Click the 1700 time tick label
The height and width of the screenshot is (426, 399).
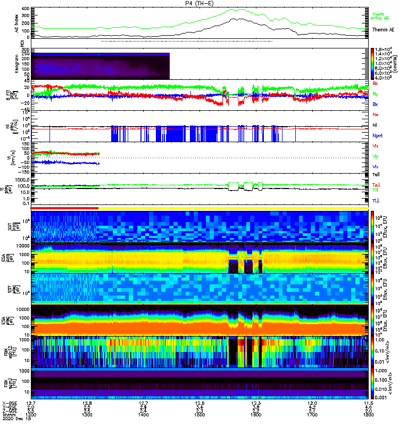coord(312,415)
